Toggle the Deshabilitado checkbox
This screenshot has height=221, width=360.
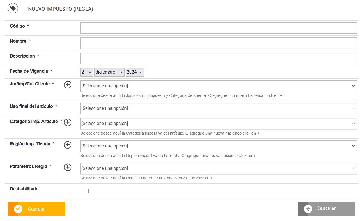tap(86, 191)
